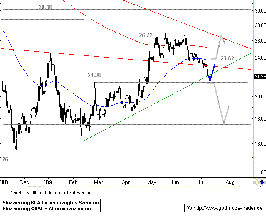266x219 pixels.
Task: Select the 23,62 price level label
Action: point(228,58)
